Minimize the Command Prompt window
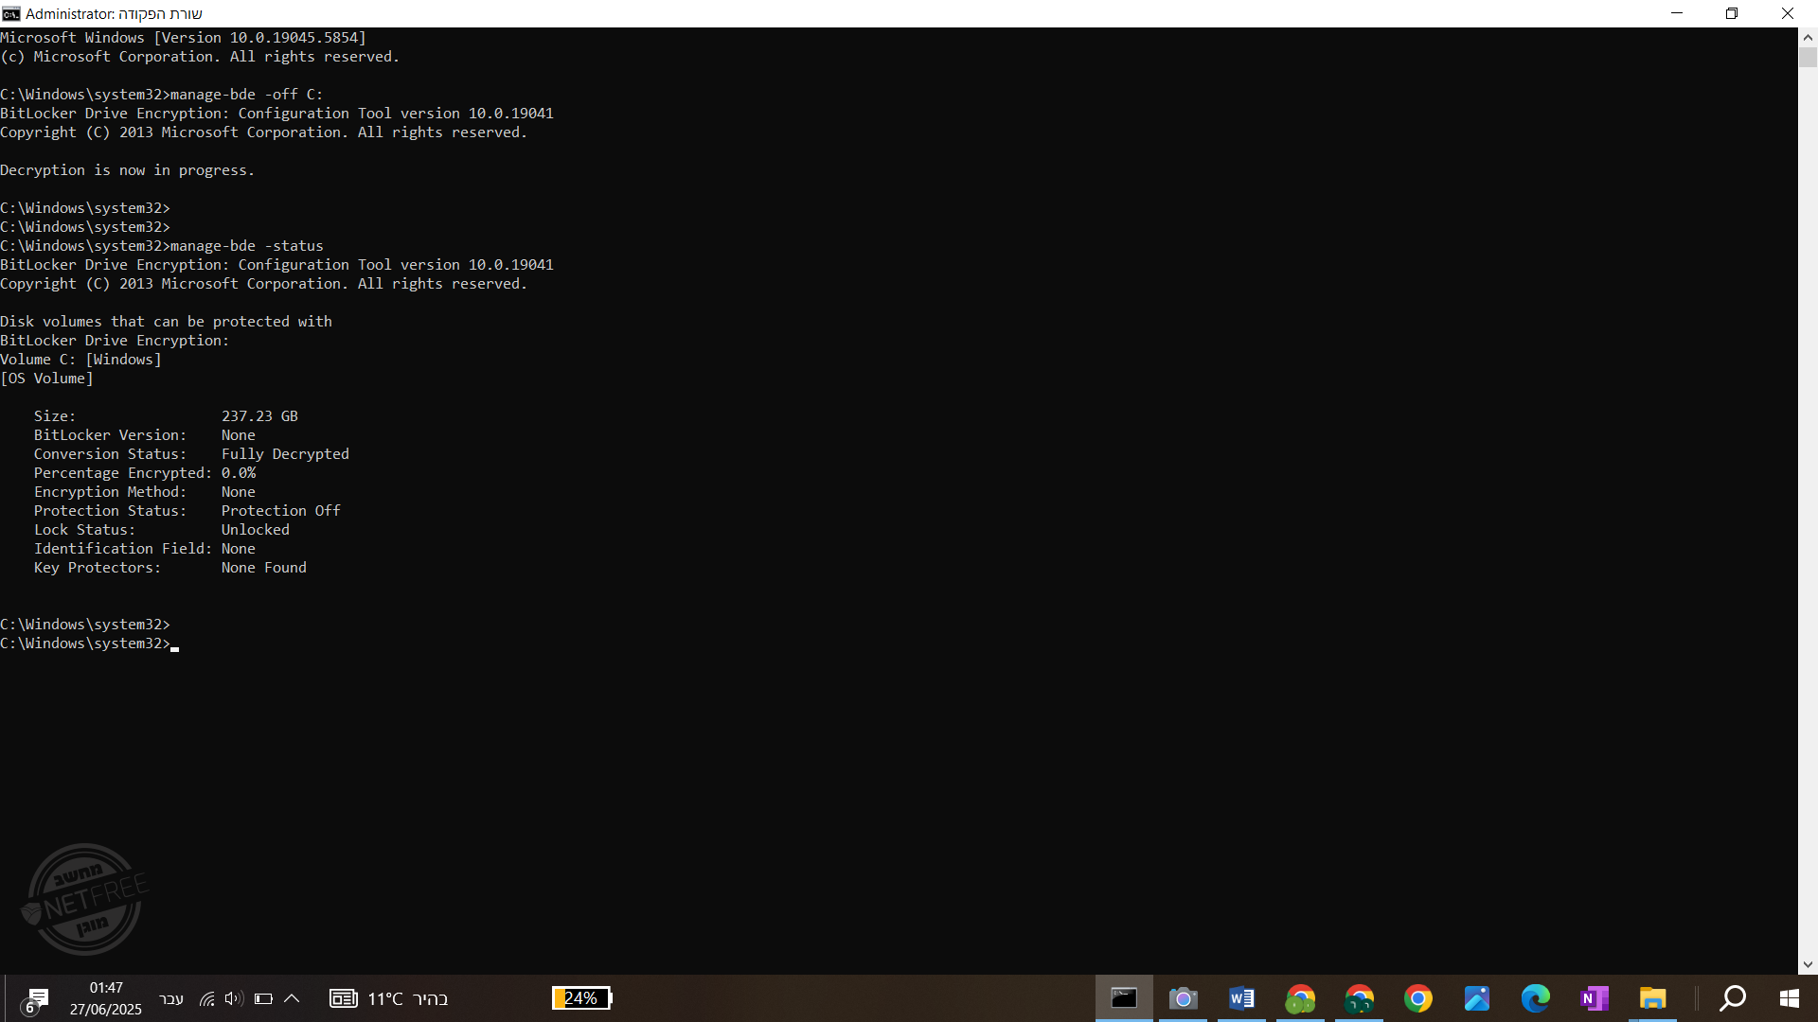The image size is (1818, 1022). [1677, 13]
